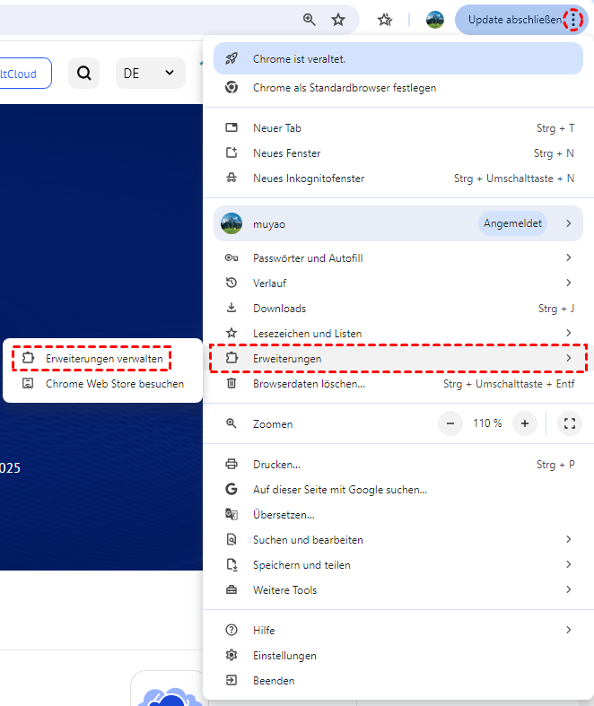Toggle fullscreen mode icon next to zoom

coord(570,423)
